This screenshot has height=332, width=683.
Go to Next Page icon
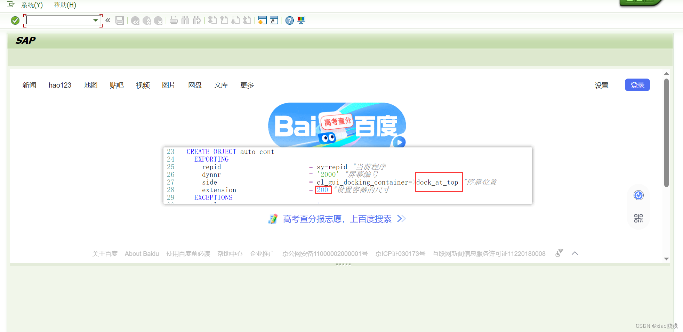235,21
